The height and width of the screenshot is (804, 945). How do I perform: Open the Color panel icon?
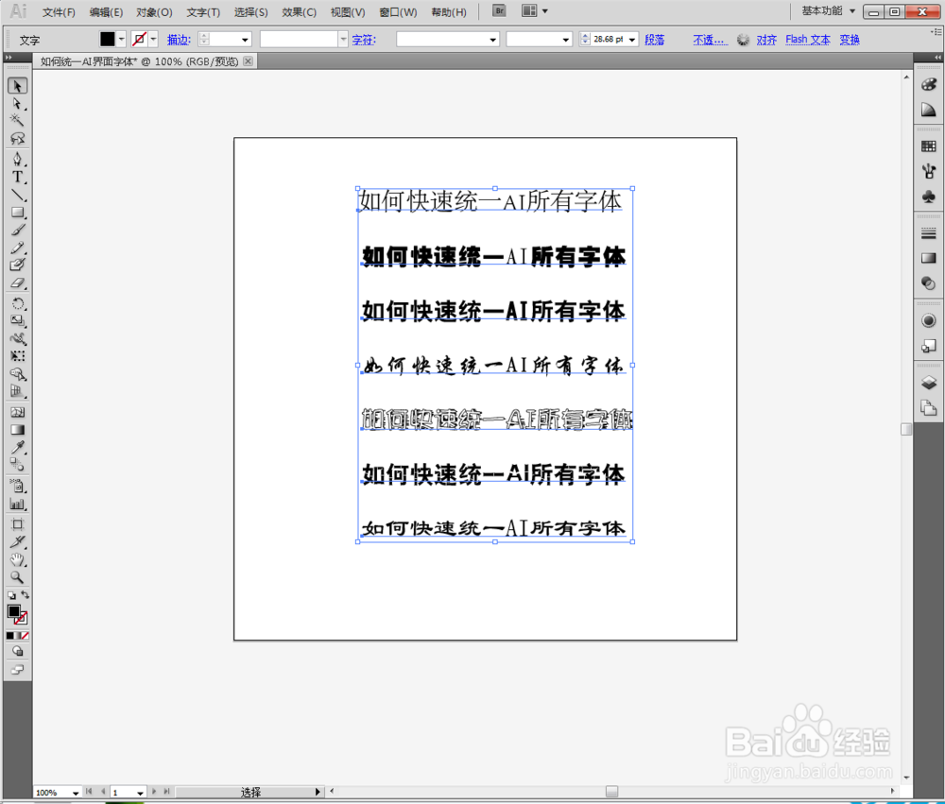[x=929, y=85]
